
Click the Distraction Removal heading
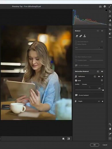point(82,71)
